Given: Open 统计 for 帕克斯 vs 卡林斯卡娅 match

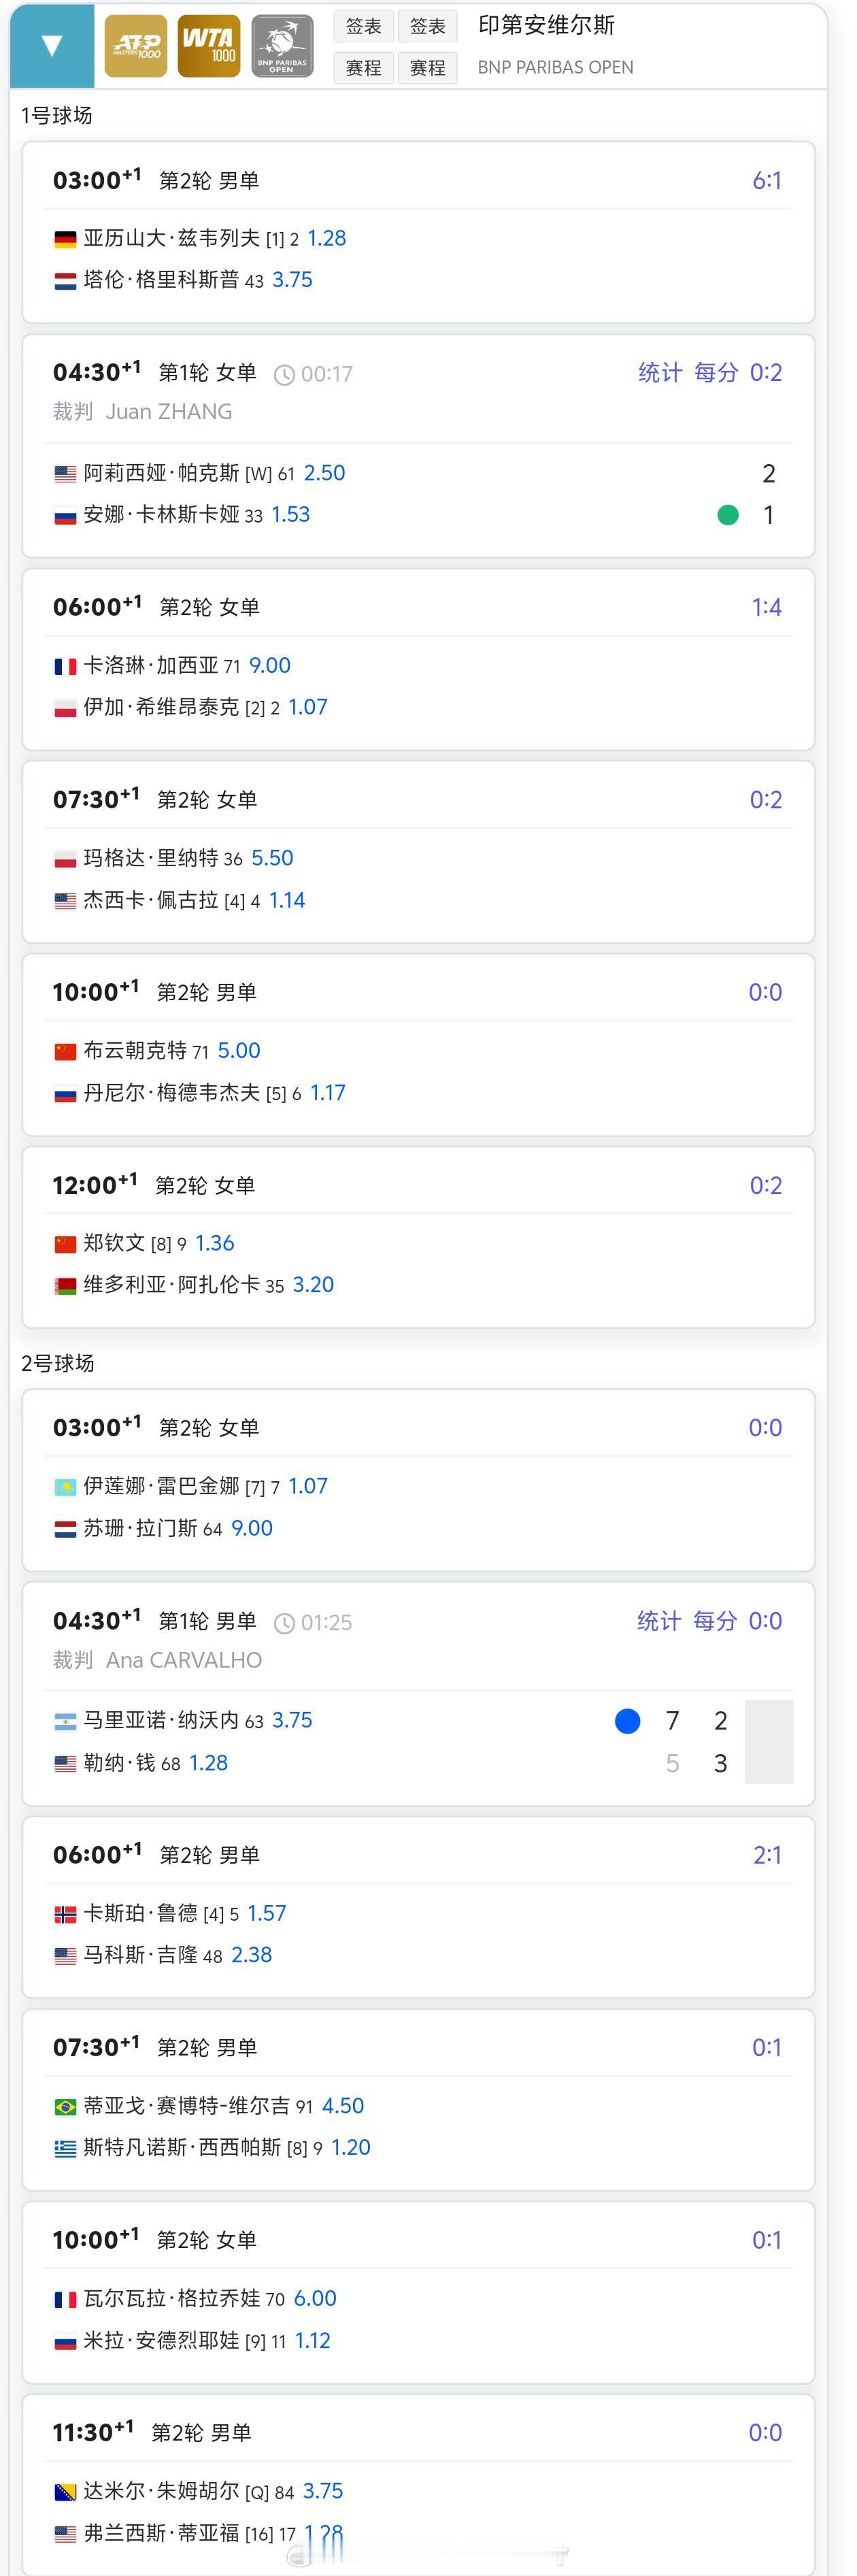Looking at the screenshot, I should click(660, 373).
